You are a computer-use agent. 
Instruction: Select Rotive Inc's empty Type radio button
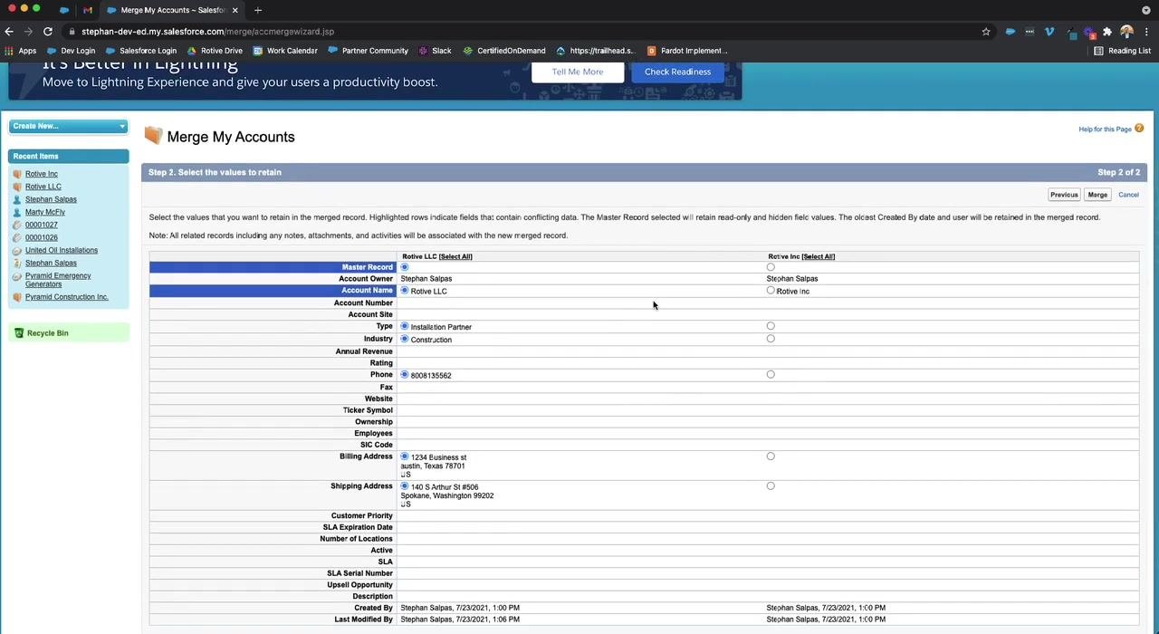pyautogui.click(x=771, y=326)
